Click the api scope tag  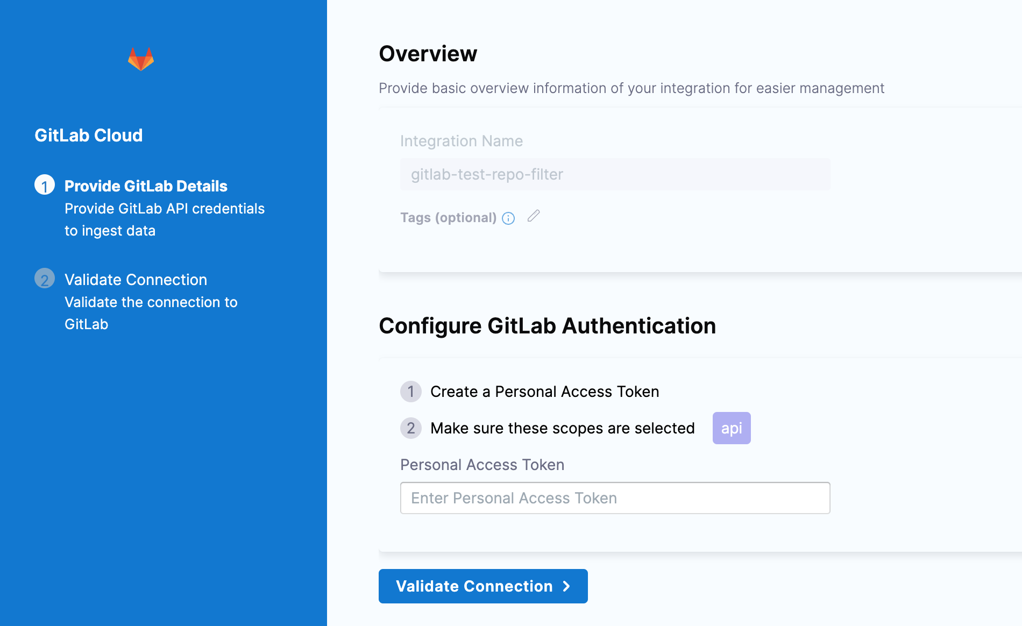[x=732, y=428]
